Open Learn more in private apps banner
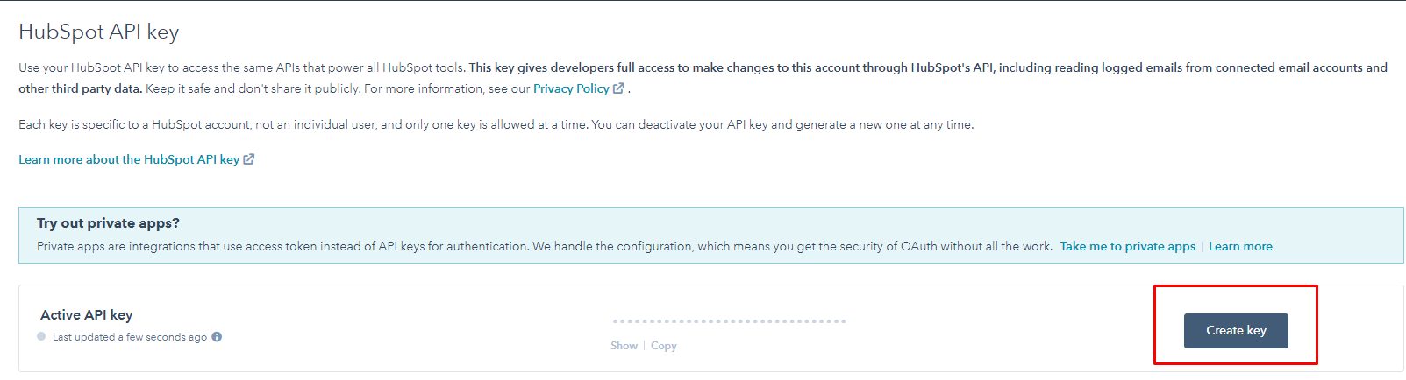This screenshot has width=1406, height=380. 1240,246
